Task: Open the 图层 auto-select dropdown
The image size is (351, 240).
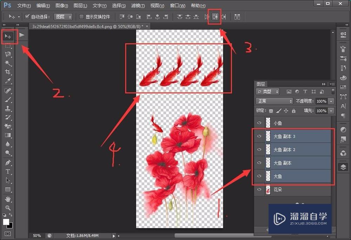Action: click(x=63, y=17)
